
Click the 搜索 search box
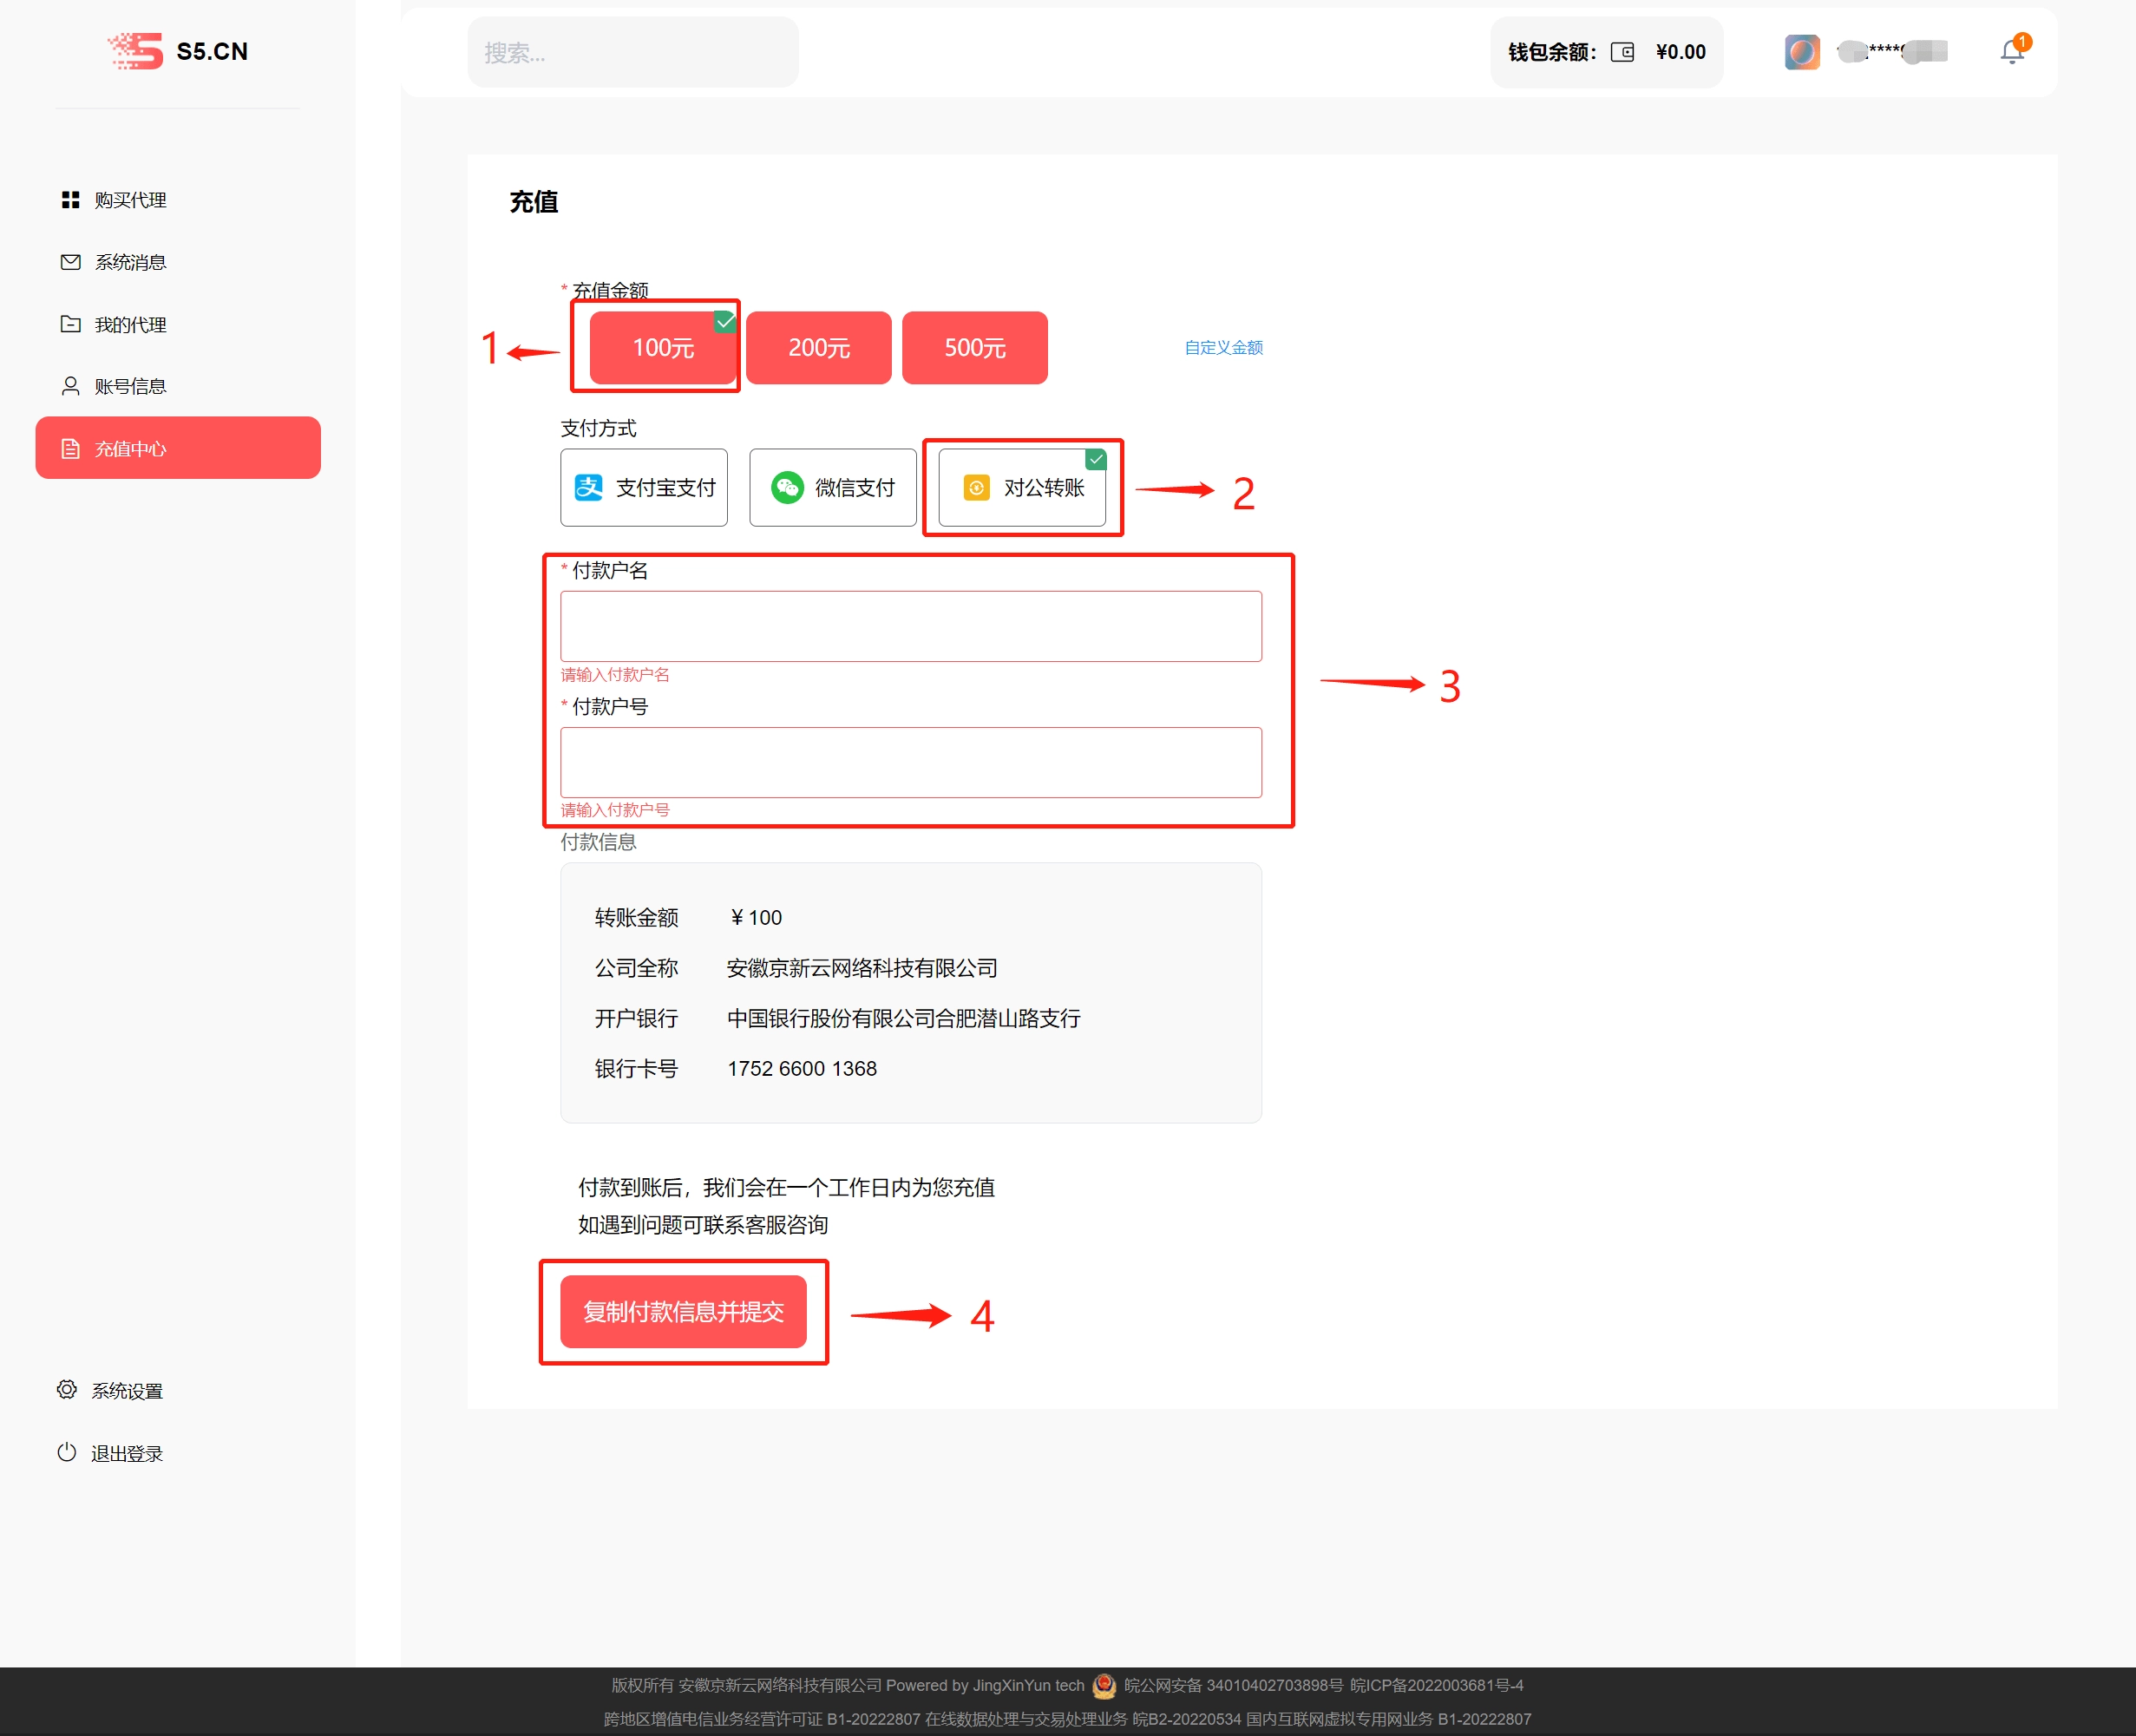(x=632, y=52)
